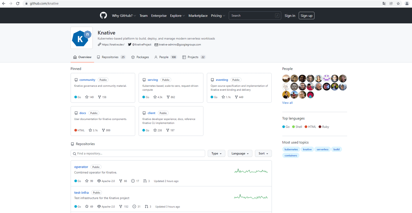Click the pull requests icon for operator
The width and height of the screenshot is (412, 213).
click(x=145, y=181)
